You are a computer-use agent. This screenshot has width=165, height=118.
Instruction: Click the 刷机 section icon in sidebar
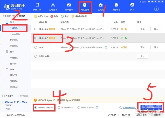(7, 22)
